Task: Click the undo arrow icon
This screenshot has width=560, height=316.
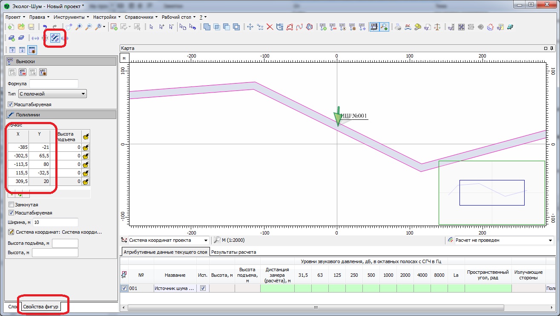Action: 45,27
